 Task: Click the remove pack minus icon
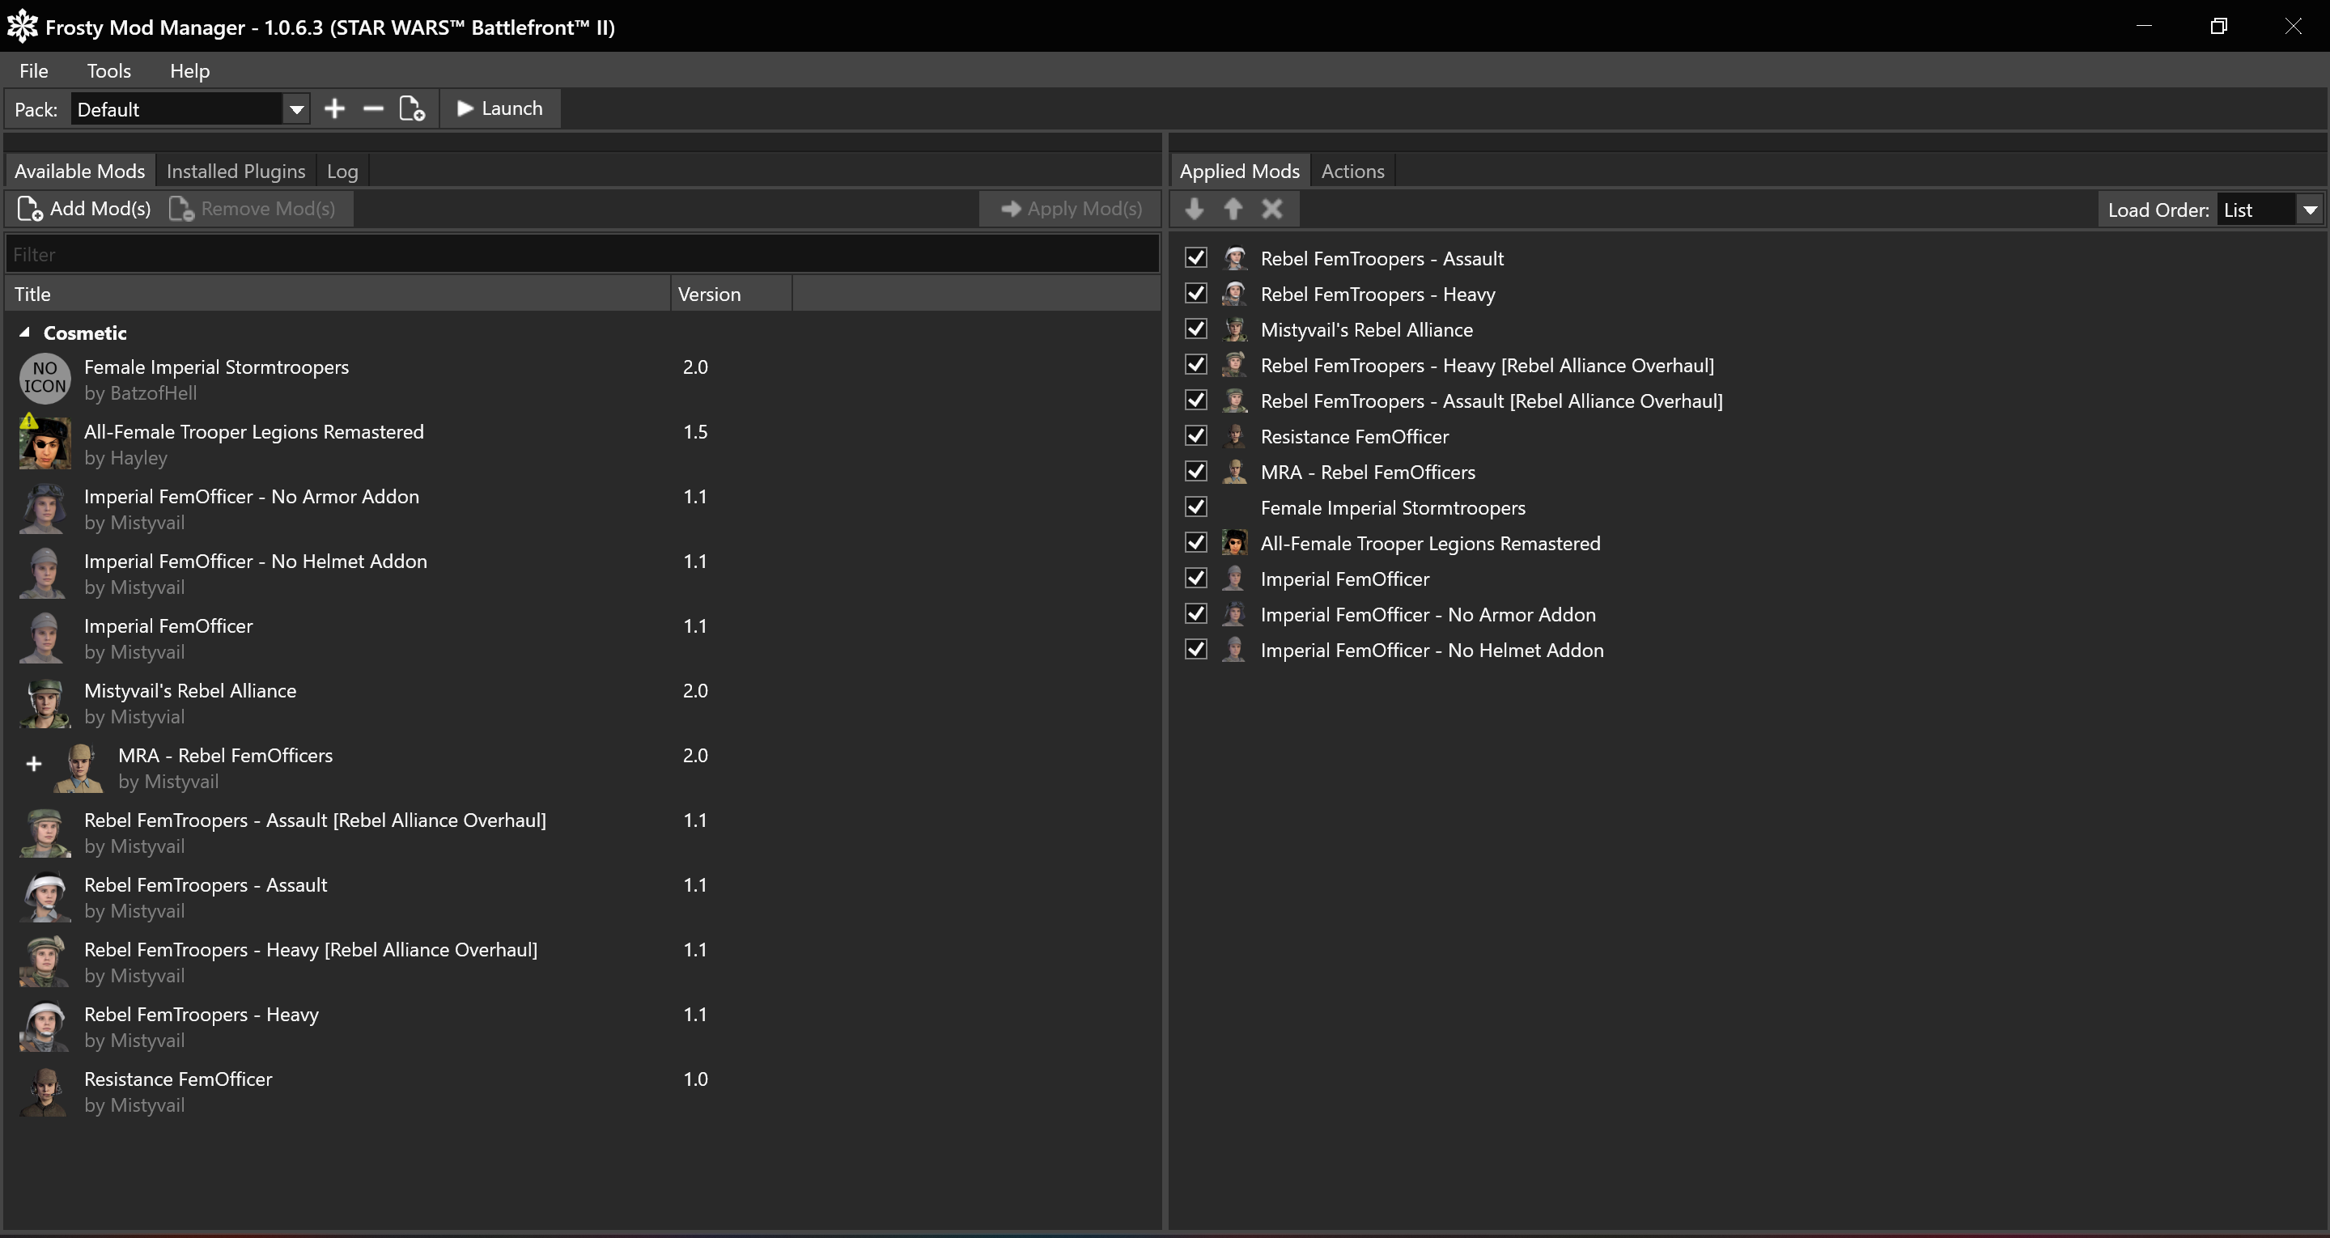tap(372, 109)
